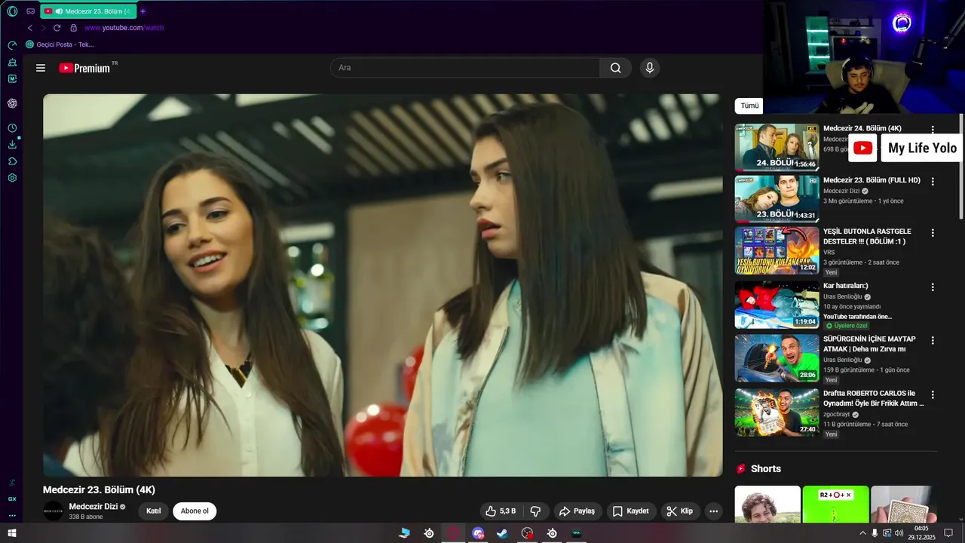The image size is (965, 543).
Task: Open Geçici Posta bookmark
Action: coord(60,44)
